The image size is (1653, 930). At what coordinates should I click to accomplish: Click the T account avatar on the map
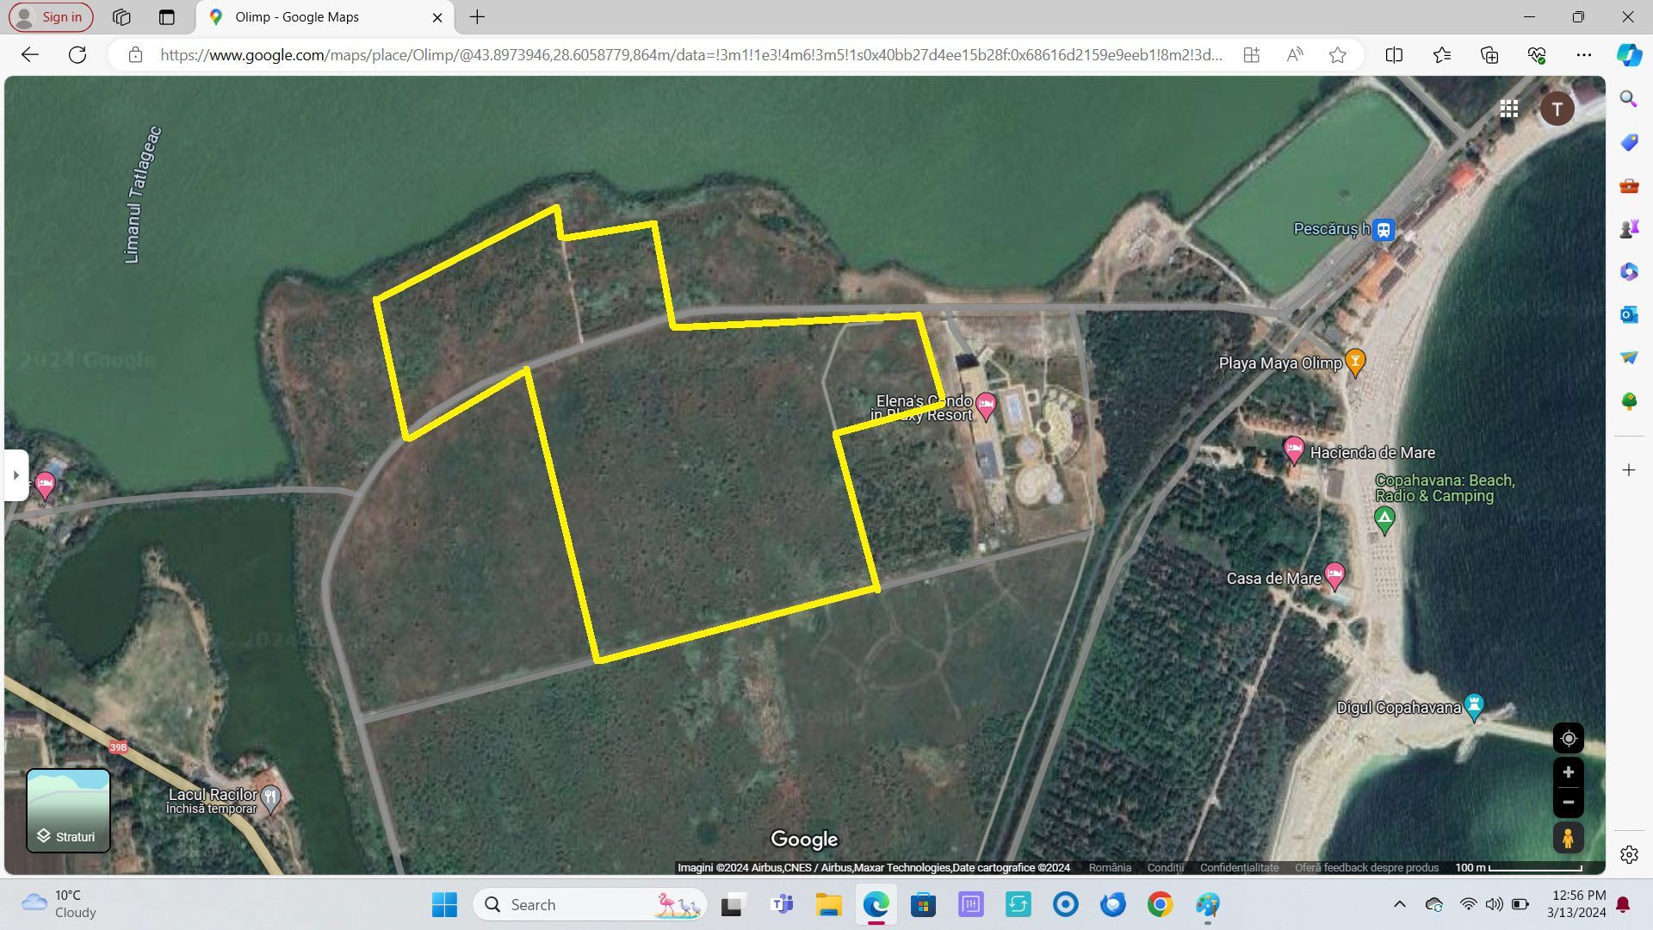pos(1557,108)
